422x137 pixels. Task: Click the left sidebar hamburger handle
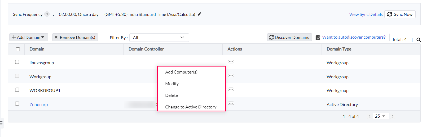(x=1, y=123)
